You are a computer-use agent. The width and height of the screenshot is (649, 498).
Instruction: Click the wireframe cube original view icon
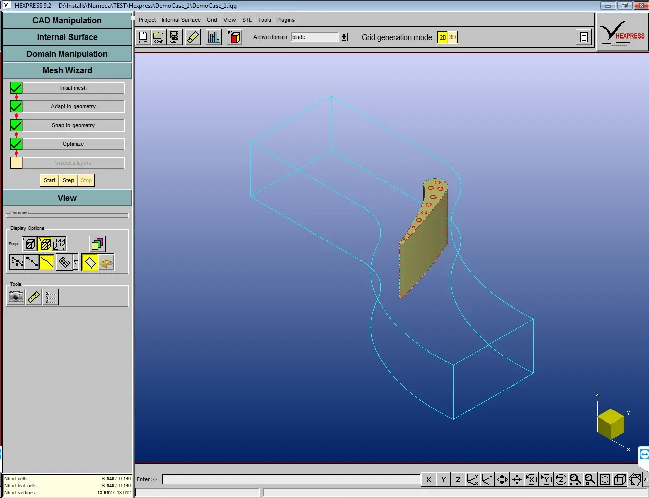click(x=620, y=479)
